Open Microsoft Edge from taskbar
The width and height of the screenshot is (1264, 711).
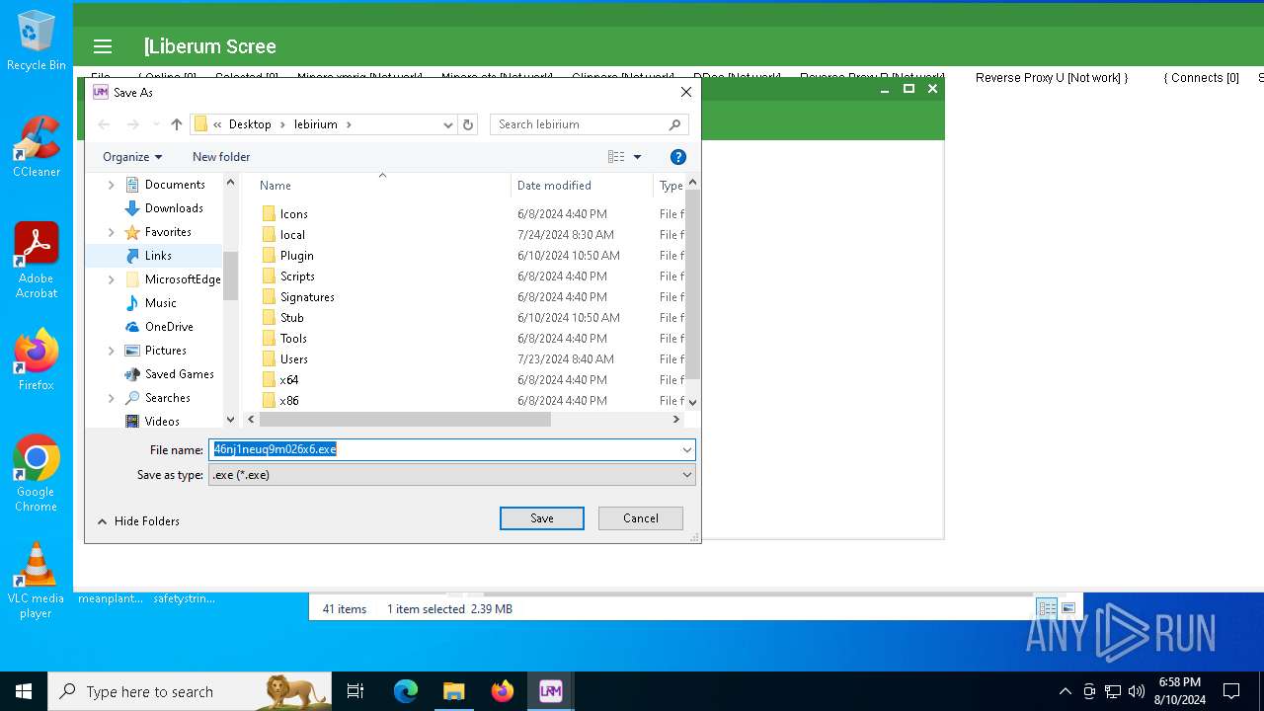(406, 691)
